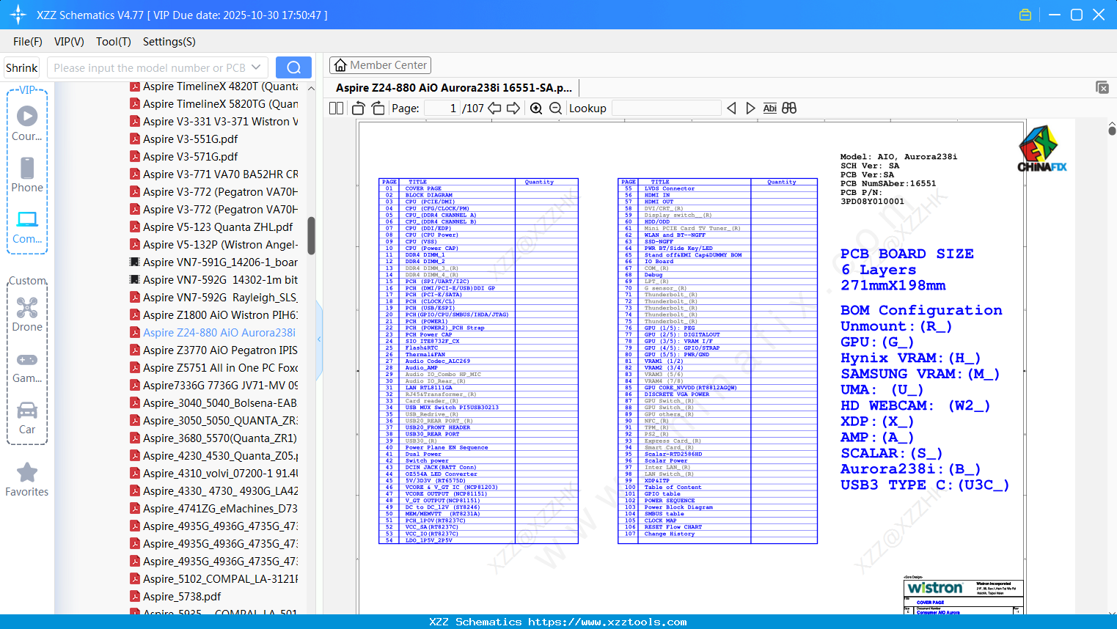Open Aspire Z1800 AiO Wistron file
The width and height of the screenshot is (1117, 629).
click(x=220, y=315)
